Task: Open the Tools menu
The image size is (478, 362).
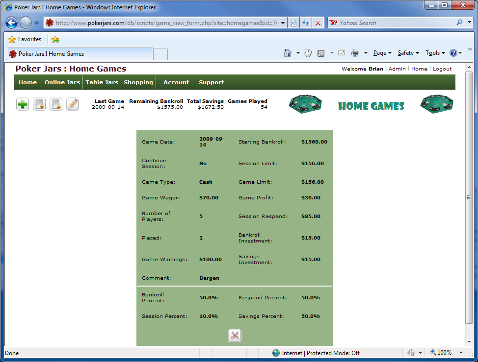Action: pos(435,53)
